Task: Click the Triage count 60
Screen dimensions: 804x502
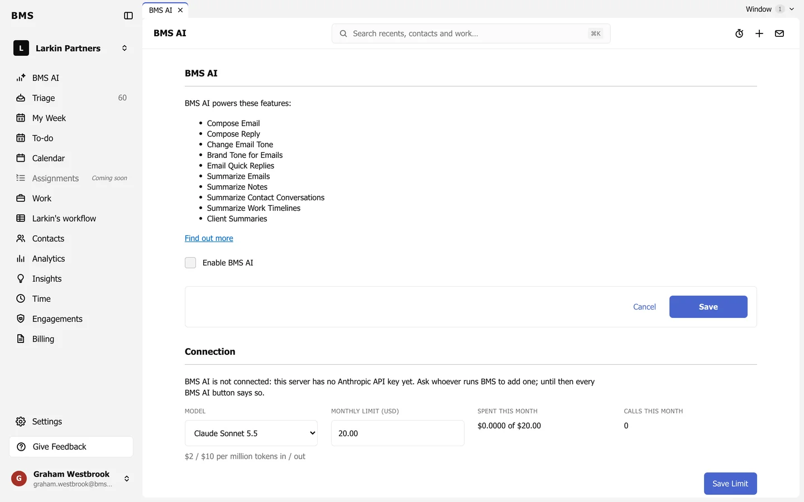Action: [122, 98]
